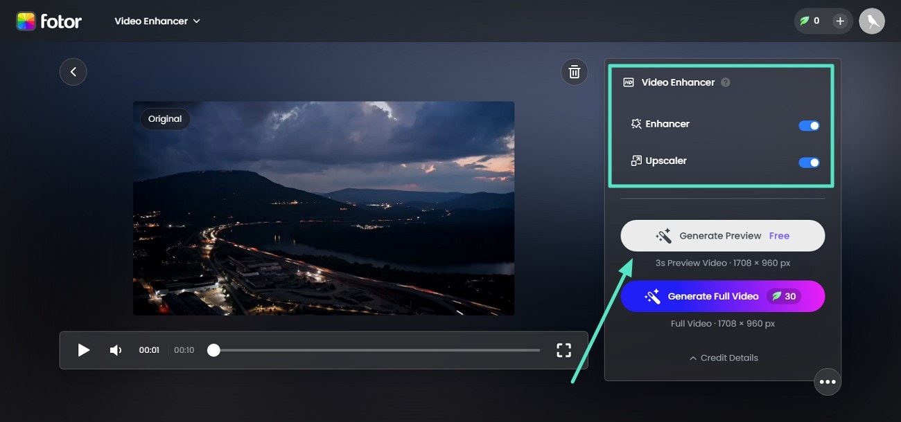Click the Upscaler resize icon

pyautogui.click(x=635, y=160)
